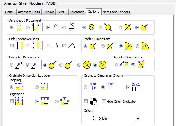Uncheck the ordinate +0.0+ sign checkbox
Screen dimensions: 176x126
[x=128, y=87]
